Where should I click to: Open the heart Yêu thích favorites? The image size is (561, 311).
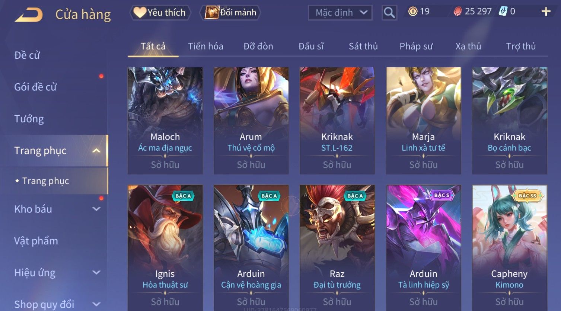coord(160,13)
